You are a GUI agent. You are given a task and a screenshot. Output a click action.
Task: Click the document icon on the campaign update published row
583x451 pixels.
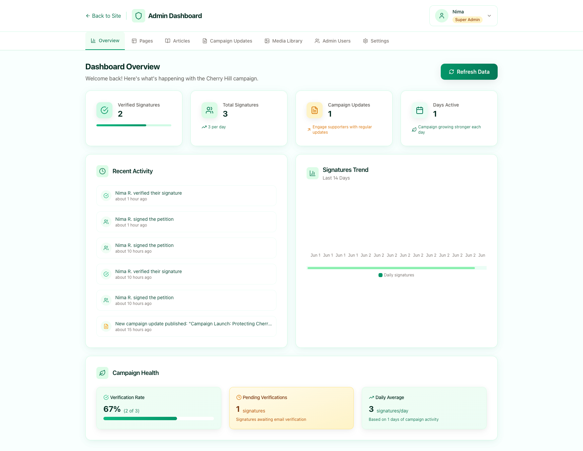coord(106,326)
